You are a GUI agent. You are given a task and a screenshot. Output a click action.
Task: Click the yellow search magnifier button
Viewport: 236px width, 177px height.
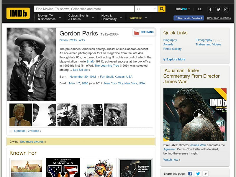[162, 9]
